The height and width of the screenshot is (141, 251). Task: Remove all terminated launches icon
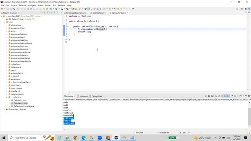pos(212,96)
